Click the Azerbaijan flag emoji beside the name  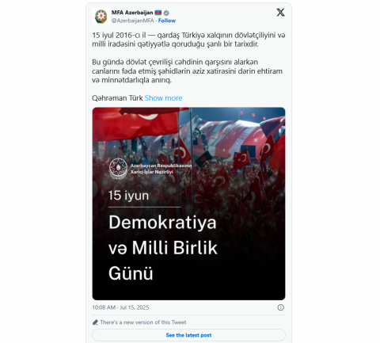pyautogui.click(x=158, y=13)
